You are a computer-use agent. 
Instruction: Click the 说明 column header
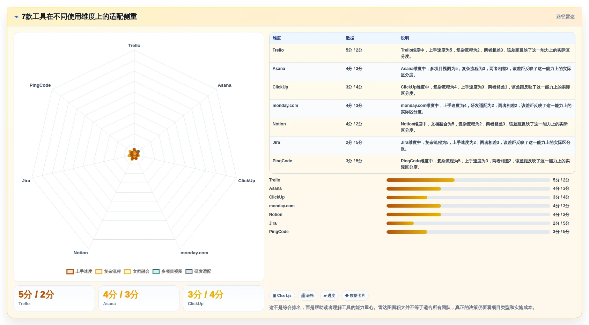(405, 38)
